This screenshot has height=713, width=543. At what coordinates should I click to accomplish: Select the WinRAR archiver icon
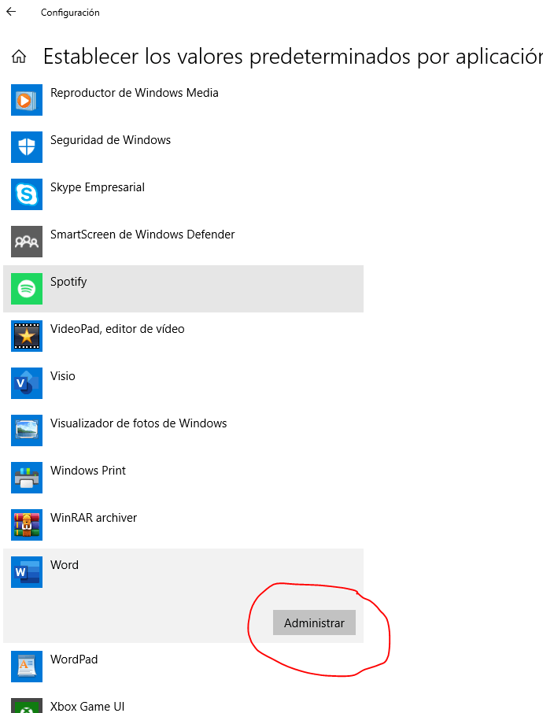(27, 525)
